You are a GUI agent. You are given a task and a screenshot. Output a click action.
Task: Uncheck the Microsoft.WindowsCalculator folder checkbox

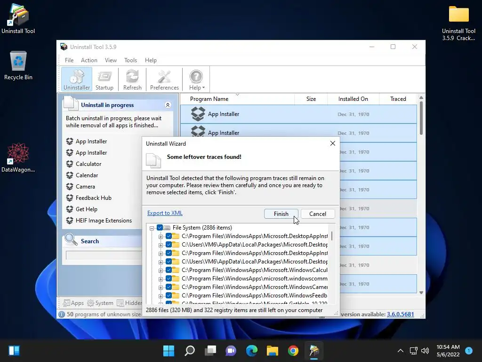tap(169, 270)
